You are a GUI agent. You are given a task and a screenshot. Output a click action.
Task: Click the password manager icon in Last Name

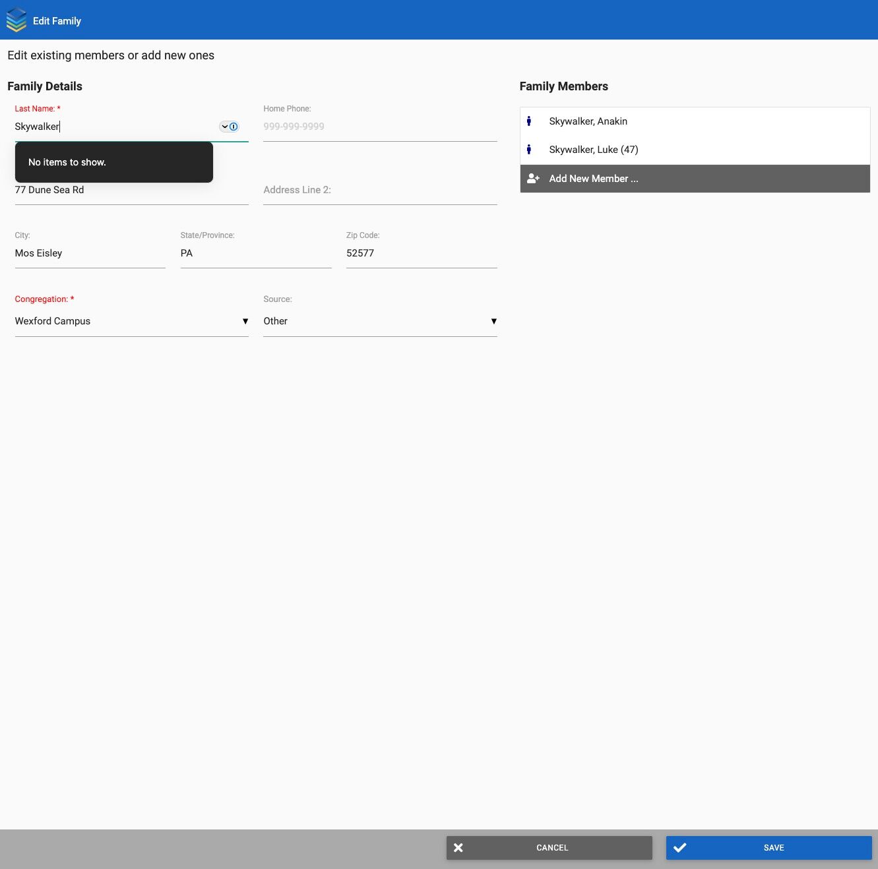click(229, 127)
